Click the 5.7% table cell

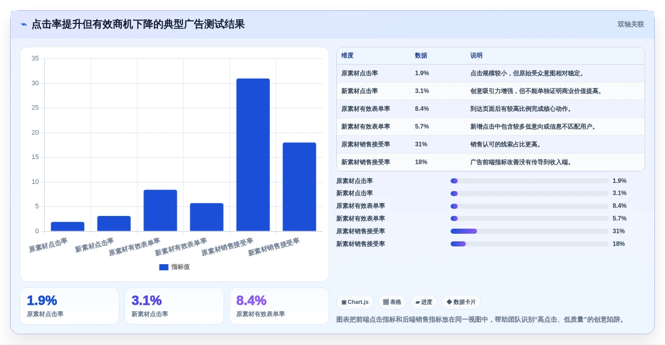tap(422, 127)
